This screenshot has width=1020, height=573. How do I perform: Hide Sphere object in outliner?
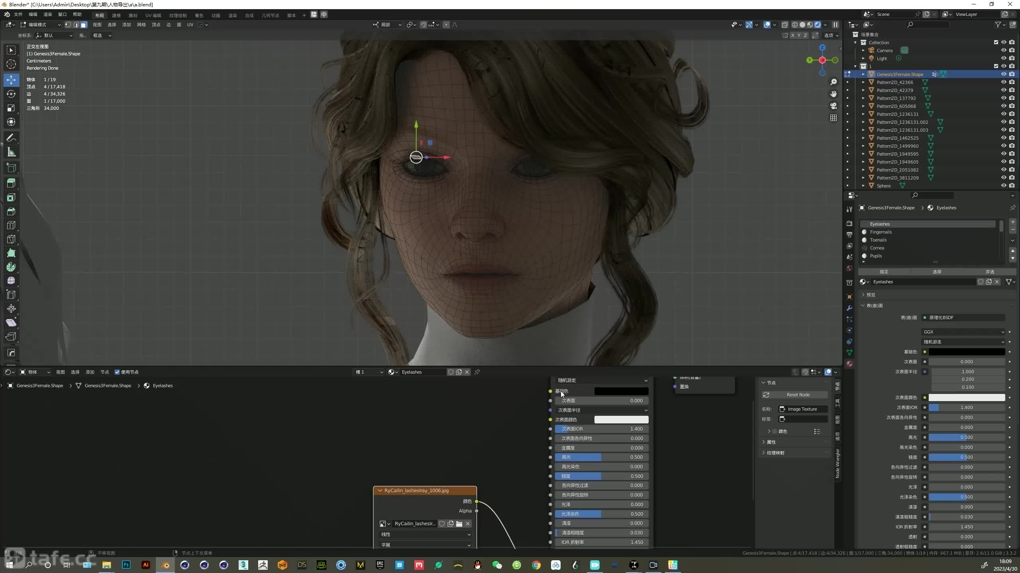[1004, 185]
